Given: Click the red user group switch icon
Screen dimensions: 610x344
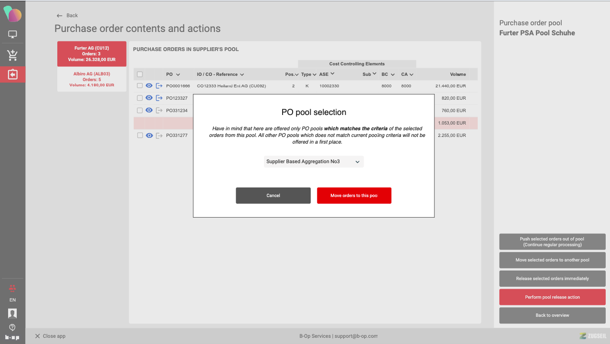Looking at the screenshot, I should point(12,288).
